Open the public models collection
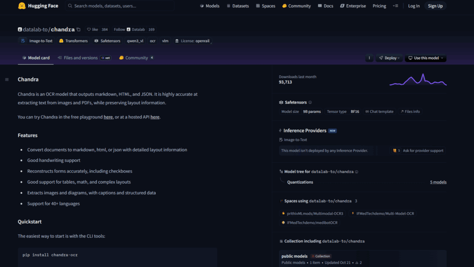 coord(362,259)
